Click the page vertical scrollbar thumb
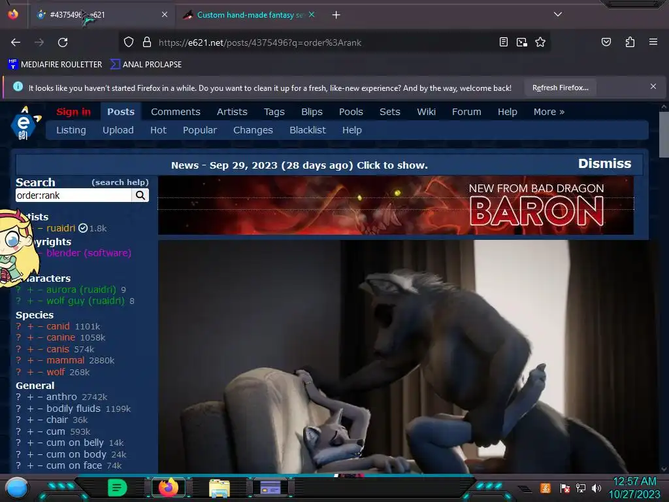This screenshot has height=502, width=669. click(664, 135)
